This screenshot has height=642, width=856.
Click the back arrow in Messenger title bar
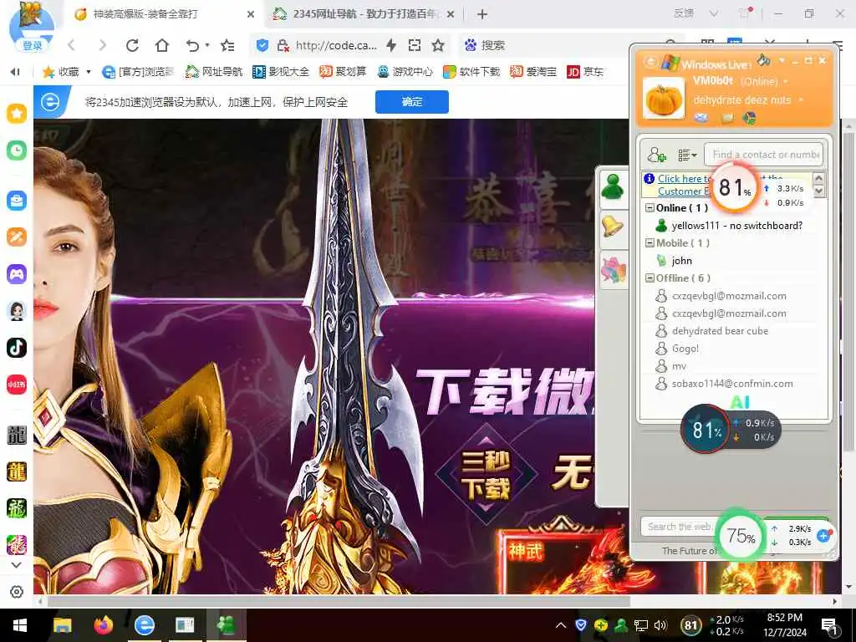pyautogui.click(x=650, y=62)
